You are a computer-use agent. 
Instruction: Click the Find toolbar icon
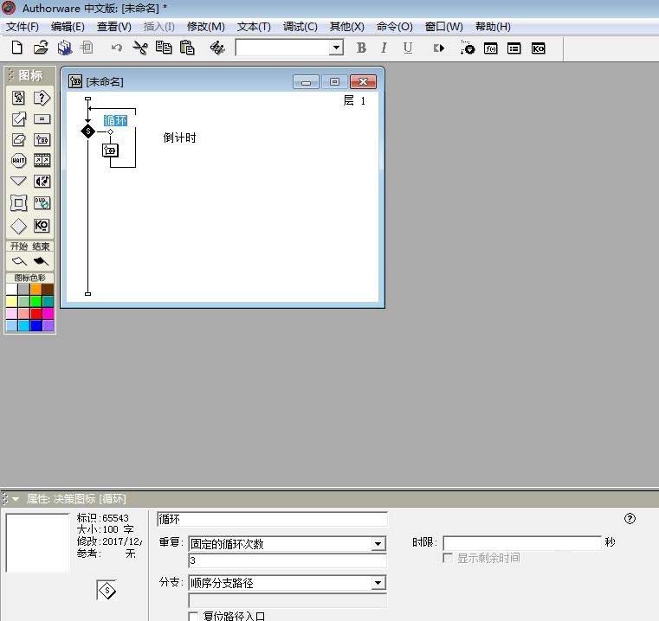coord(216,48)
